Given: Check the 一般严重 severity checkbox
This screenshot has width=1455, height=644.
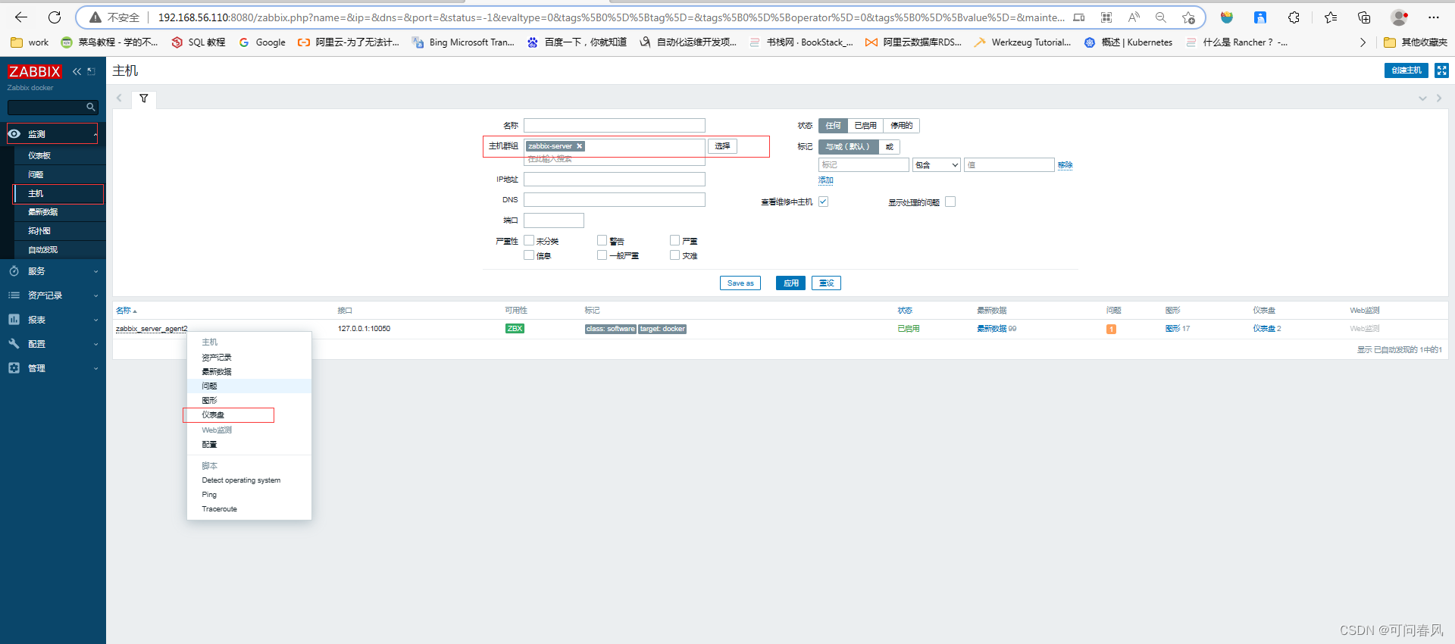Looking at the screenshot, I should pyautogui.click(x=602, y=255).
